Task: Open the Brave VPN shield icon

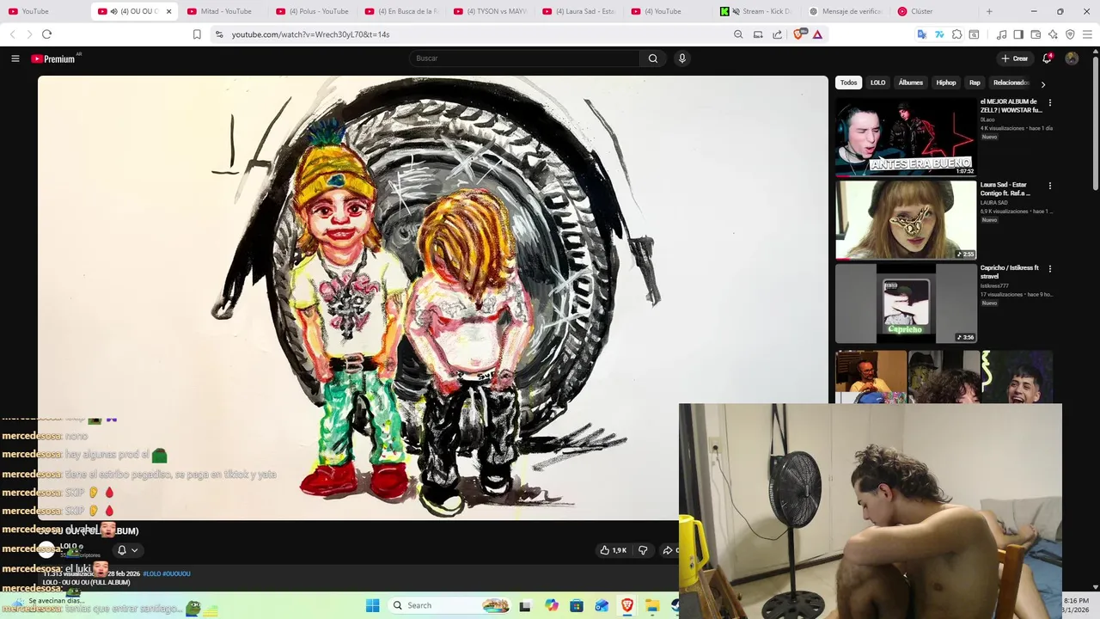Action: [1070, 34]
